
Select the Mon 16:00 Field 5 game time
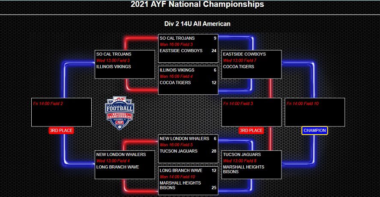(176, 145)
